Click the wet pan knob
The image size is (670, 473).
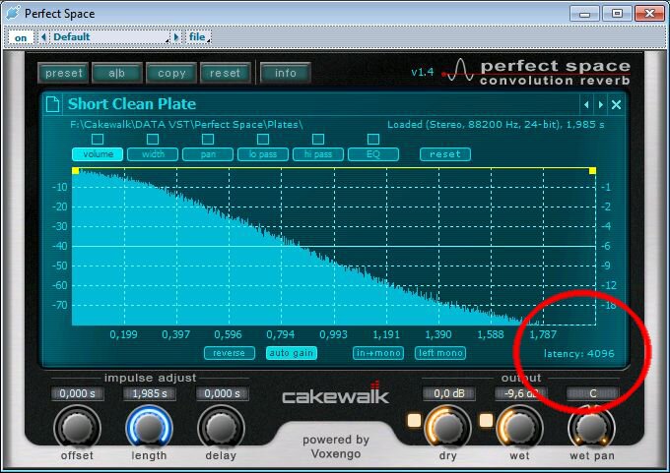pos(592,428)
